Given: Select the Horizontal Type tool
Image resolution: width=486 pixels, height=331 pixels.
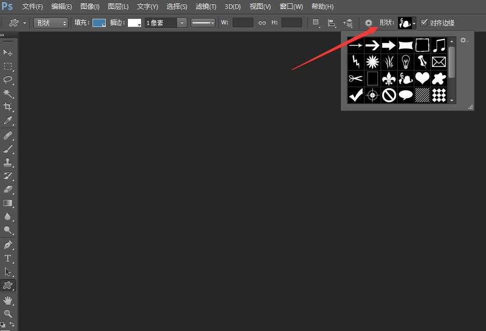Looking at the screenshot, I should [x=8, y=258].
